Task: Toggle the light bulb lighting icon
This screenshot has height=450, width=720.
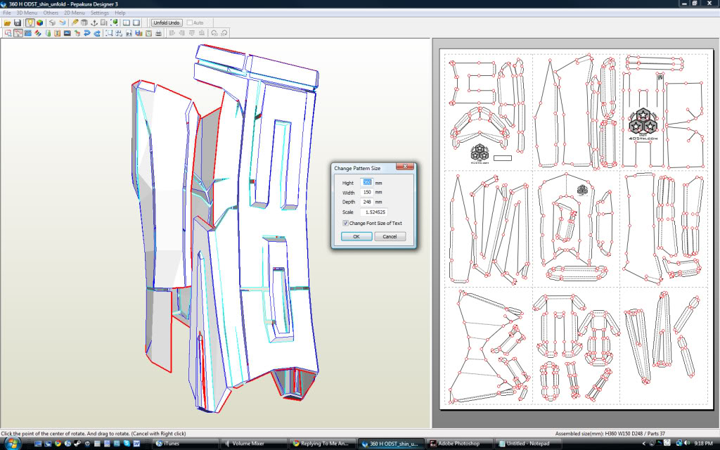Action: coord(30,22)
